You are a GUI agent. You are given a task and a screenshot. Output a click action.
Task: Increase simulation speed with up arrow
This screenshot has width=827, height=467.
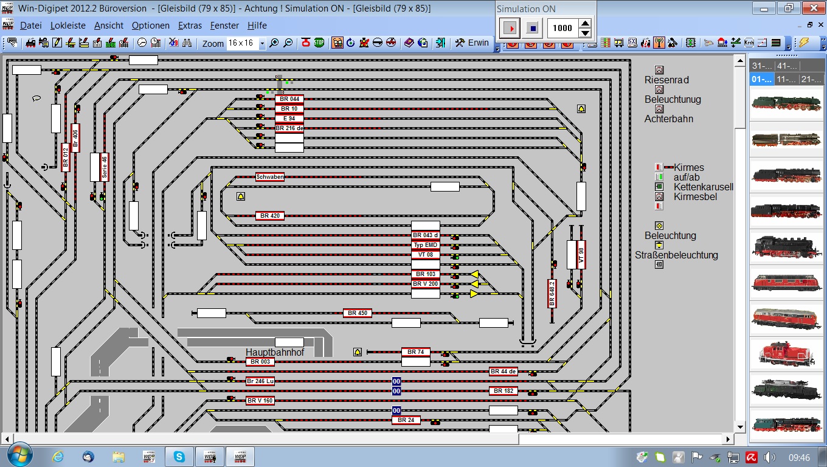585,24
